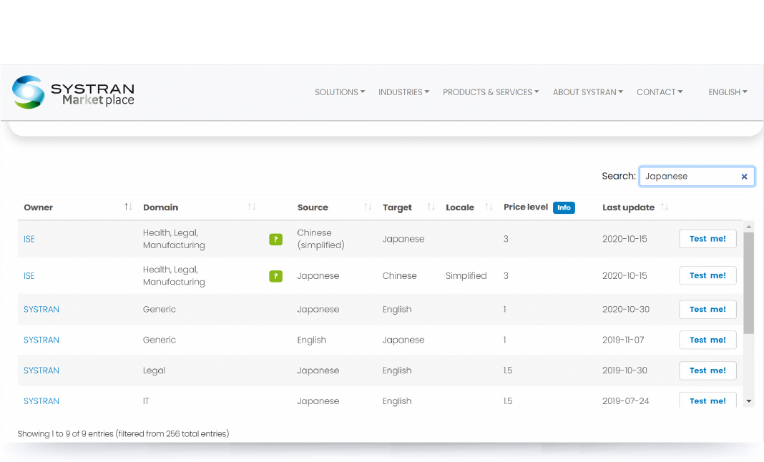Sort table by Owner column arrows
Screen dimensions: 764x462
128,207
